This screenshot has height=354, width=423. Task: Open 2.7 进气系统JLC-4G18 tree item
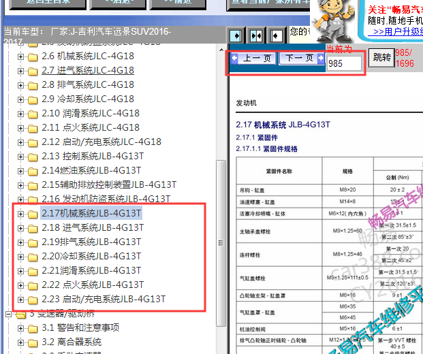point(88,71)
